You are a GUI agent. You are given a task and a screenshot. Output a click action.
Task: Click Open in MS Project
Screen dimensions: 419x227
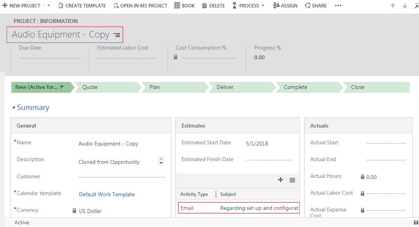(x=141, y=5)
